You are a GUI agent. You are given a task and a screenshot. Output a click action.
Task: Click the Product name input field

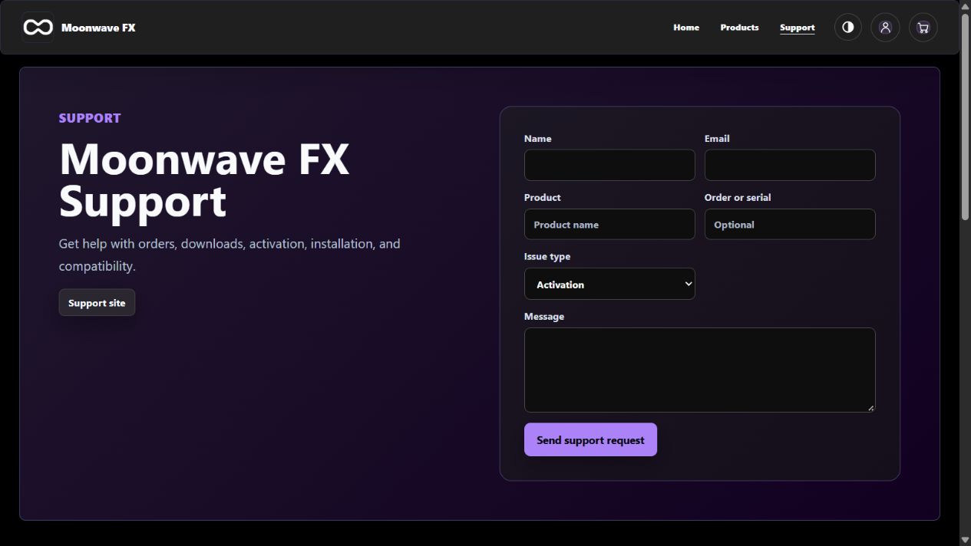click(609, 225)
